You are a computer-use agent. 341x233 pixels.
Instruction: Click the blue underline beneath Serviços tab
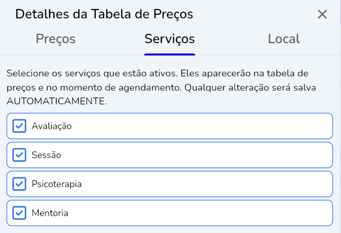pos(170,54)
